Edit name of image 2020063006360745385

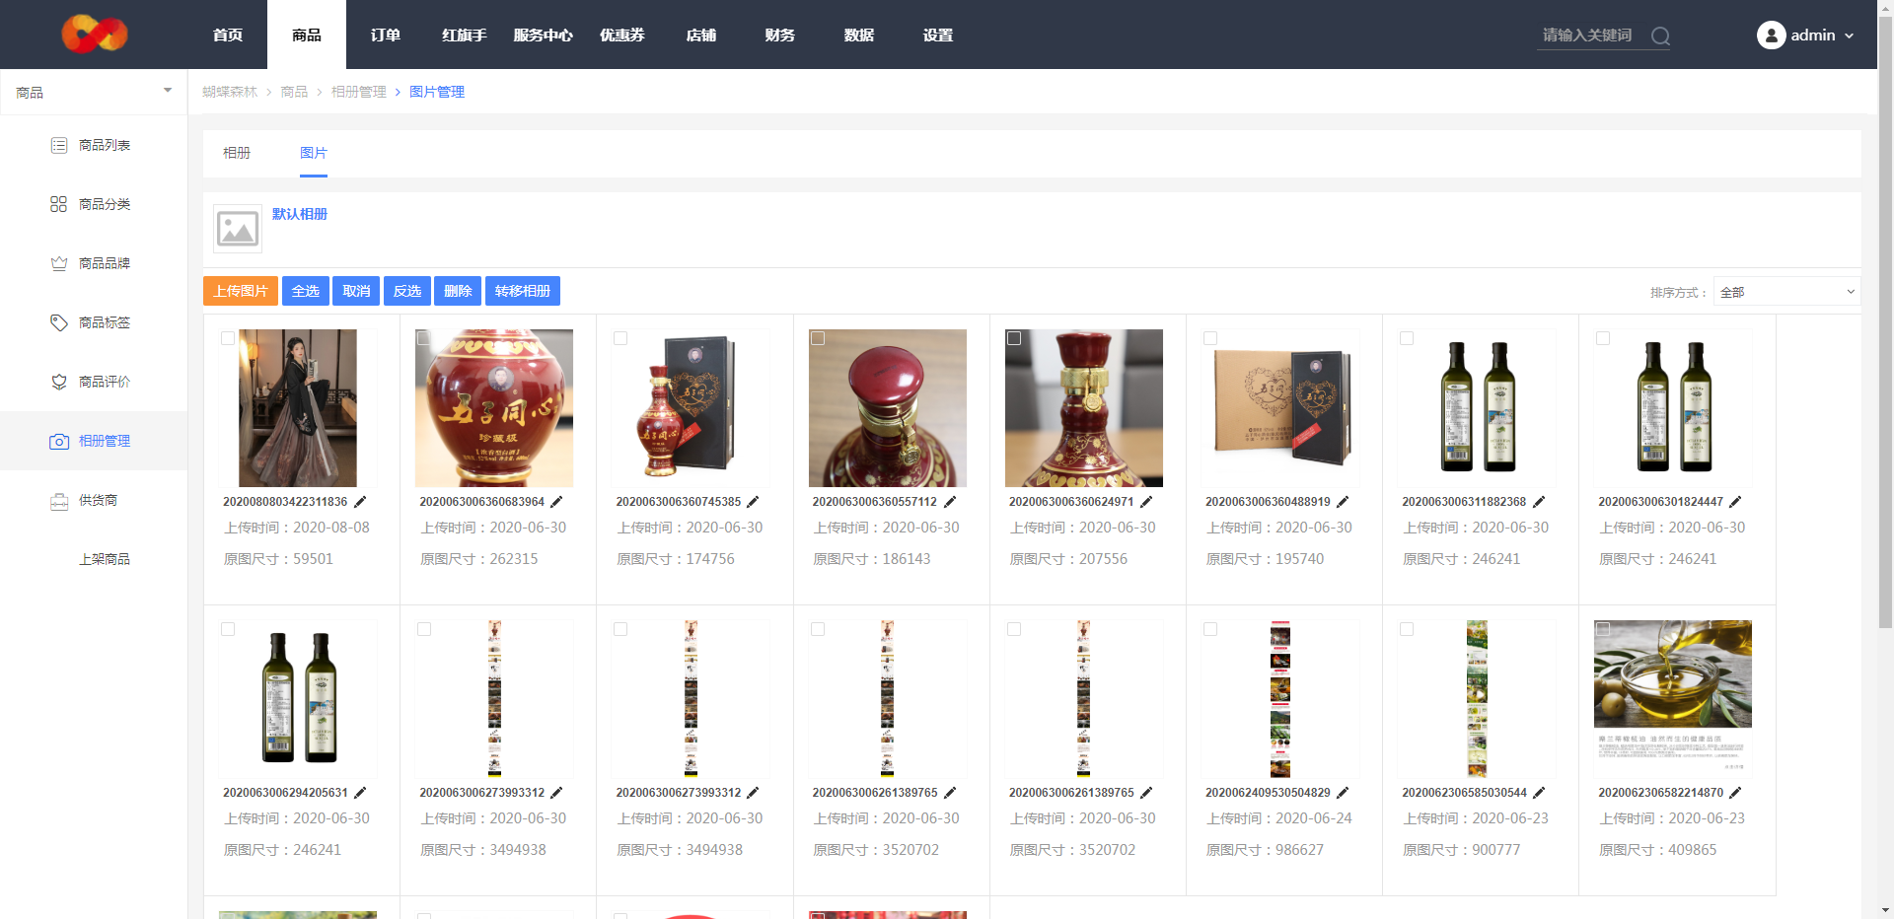tap(753, 502)
